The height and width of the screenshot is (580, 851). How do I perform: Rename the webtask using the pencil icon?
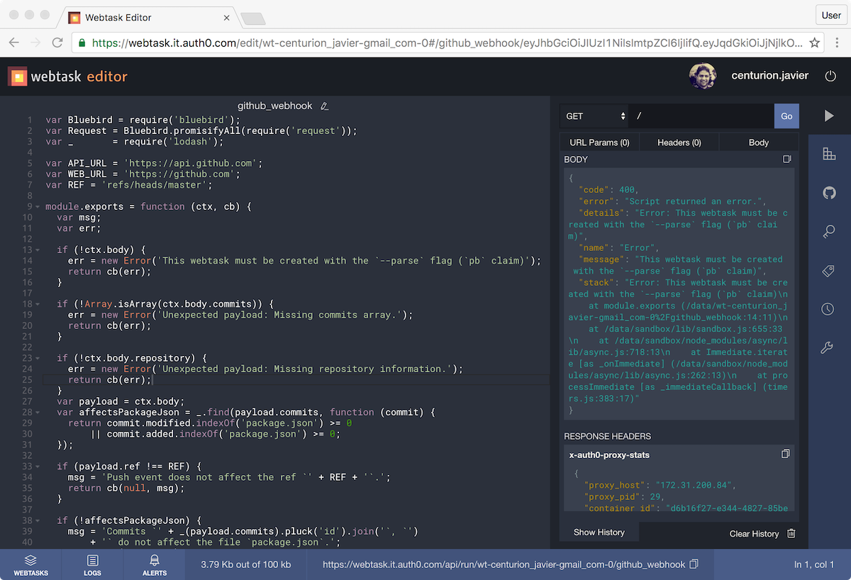(324, 105)
